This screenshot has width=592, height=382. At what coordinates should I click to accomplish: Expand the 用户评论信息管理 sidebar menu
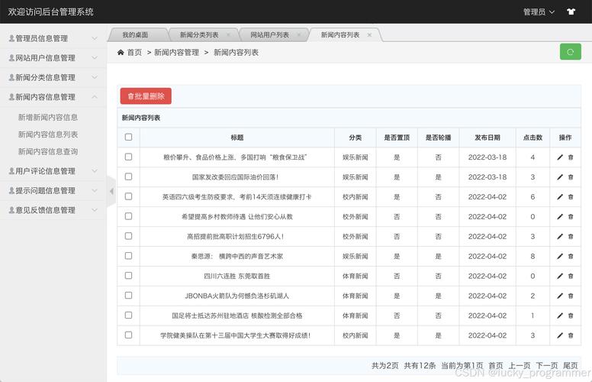[x=53, y=171]
